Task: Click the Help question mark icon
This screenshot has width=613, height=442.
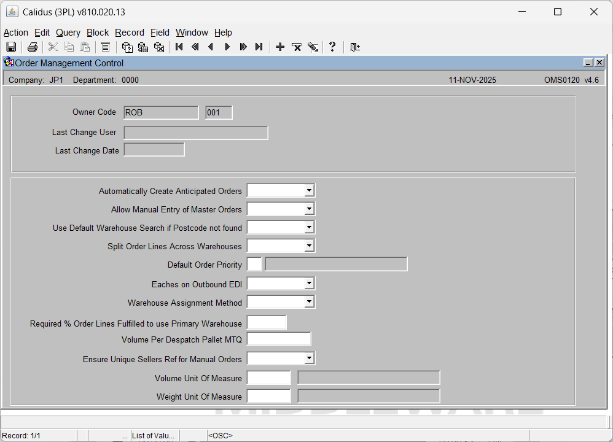Action: 332,47
